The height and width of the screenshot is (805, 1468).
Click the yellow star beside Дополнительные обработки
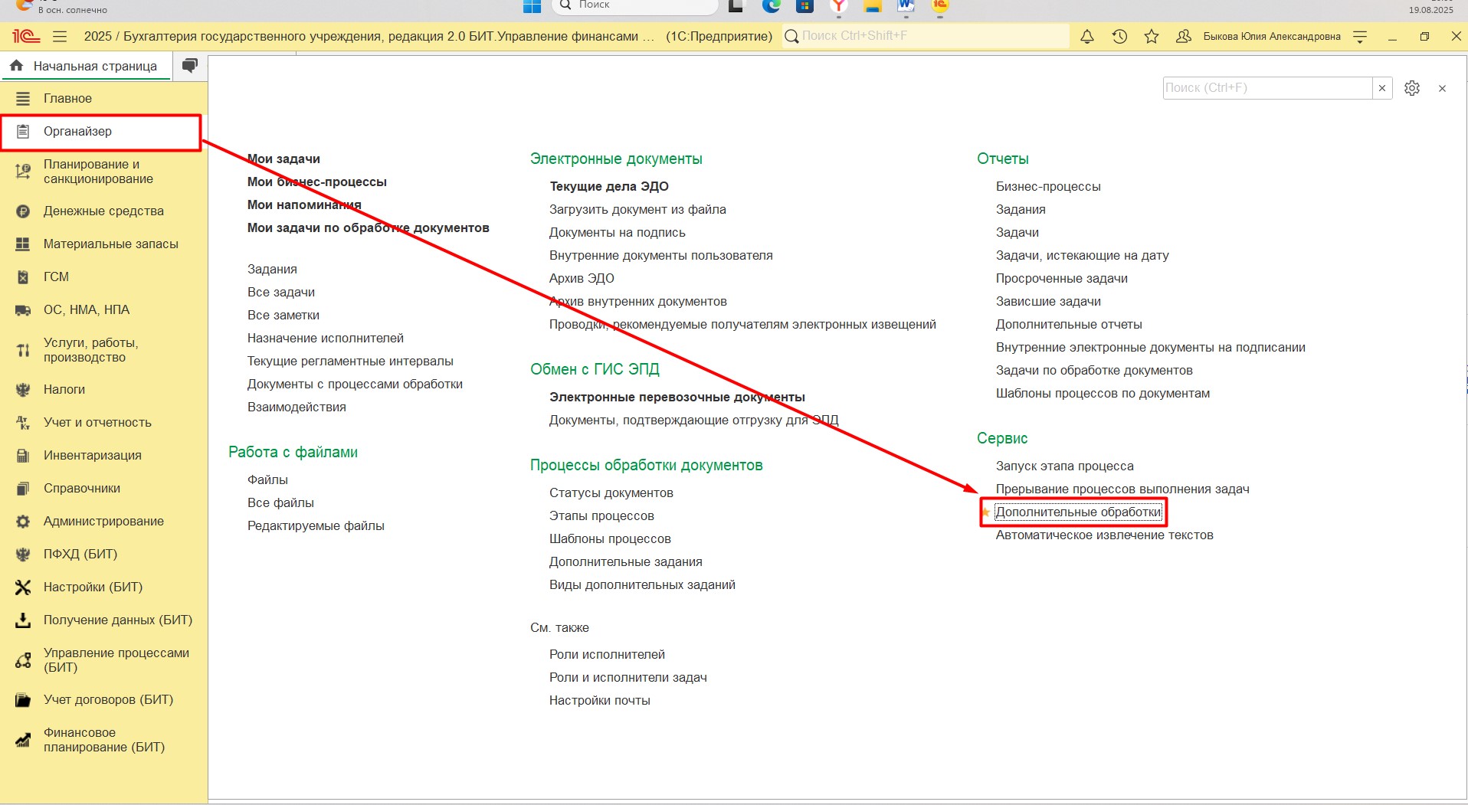click(986, 512)
